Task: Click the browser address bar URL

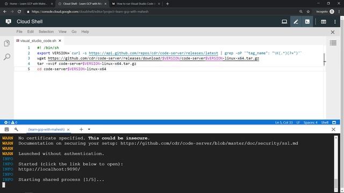Action: (90, 12)
